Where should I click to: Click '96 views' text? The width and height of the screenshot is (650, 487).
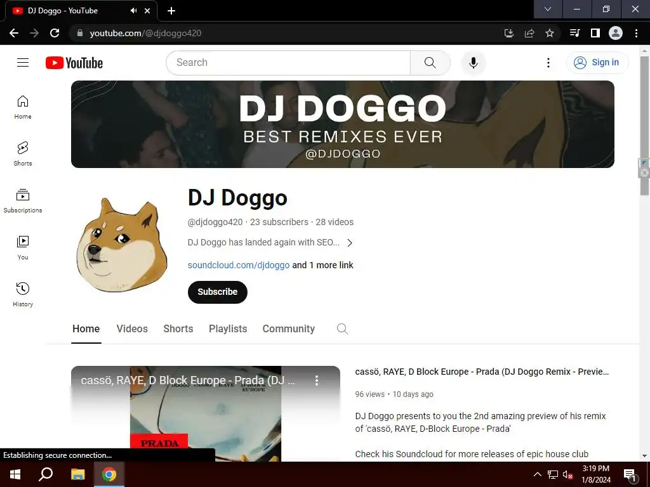click(370, 394)
